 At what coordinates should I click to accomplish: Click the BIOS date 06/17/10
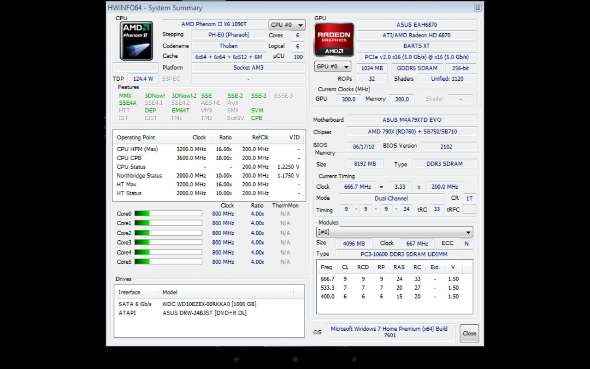pyautogui.click(x=363, y=147)
